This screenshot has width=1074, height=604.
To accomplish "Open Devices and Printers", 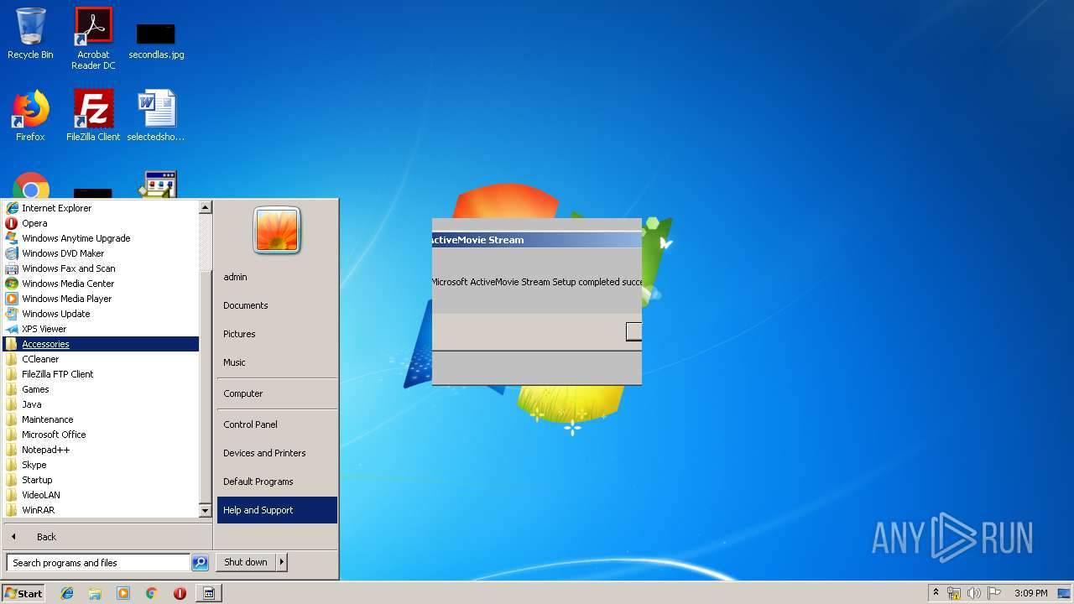I will click(x=277, y=453).
